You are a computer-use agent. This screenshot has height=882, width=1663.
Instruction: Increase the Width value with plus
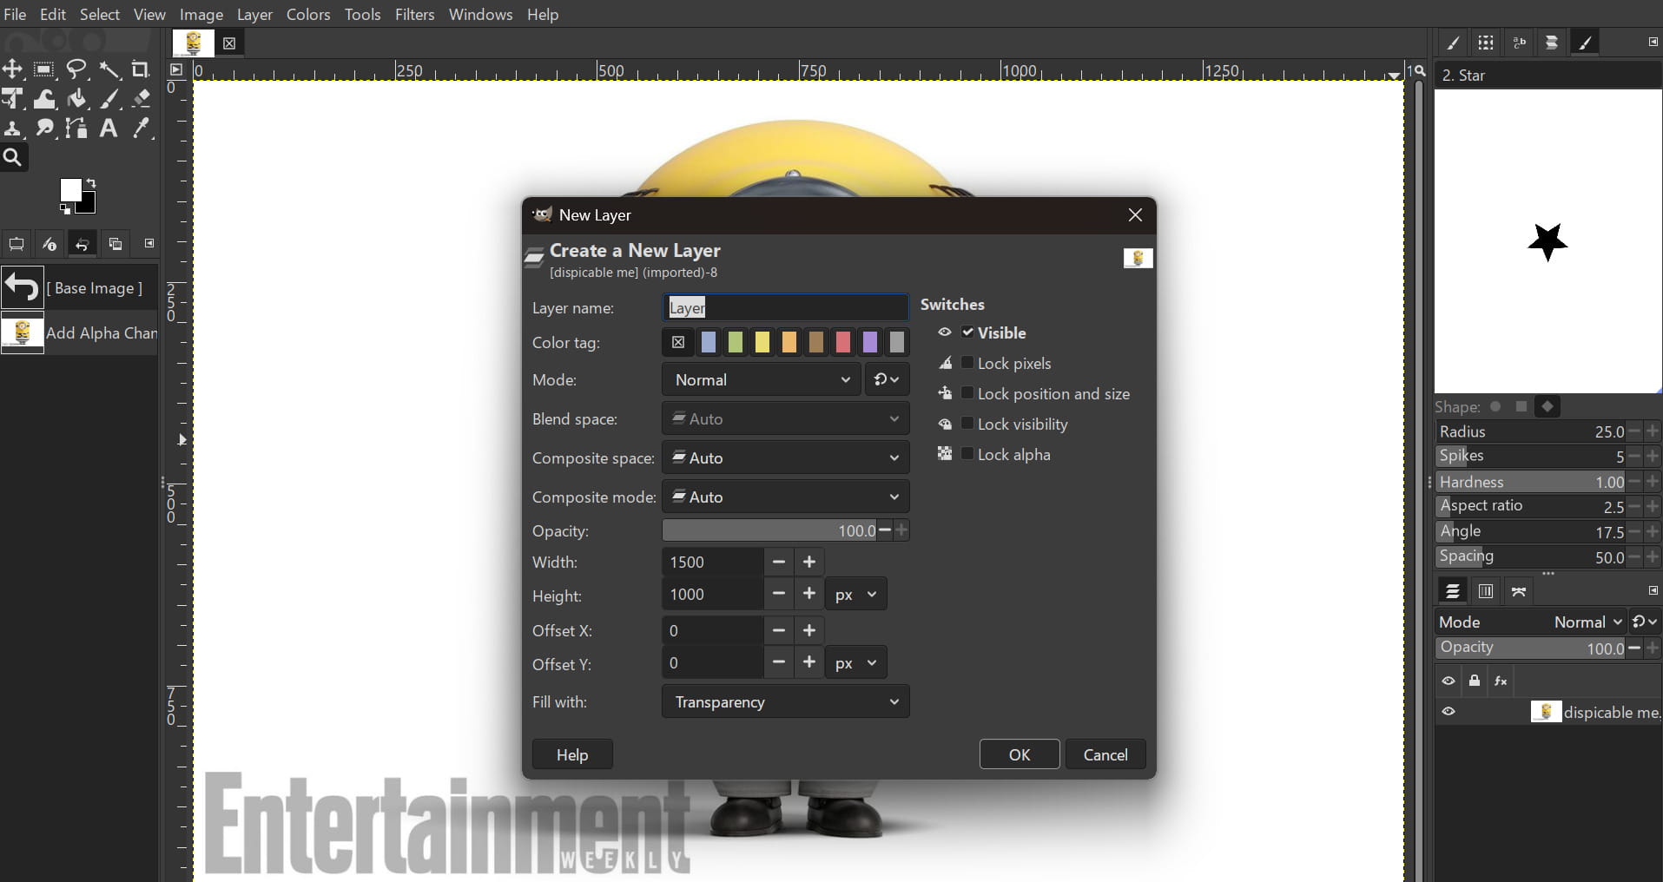(x=809, y=563)
